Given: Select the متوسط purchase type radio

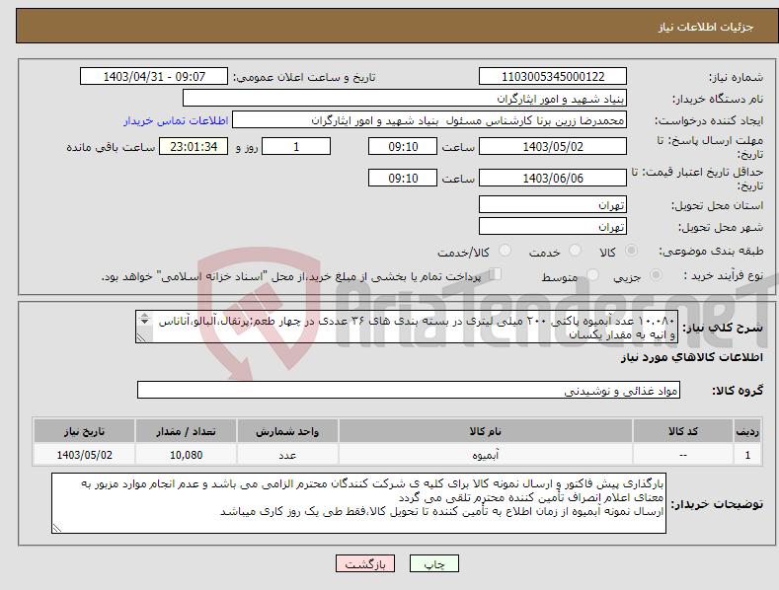Looking at the screenshot, I should (592, 275).
